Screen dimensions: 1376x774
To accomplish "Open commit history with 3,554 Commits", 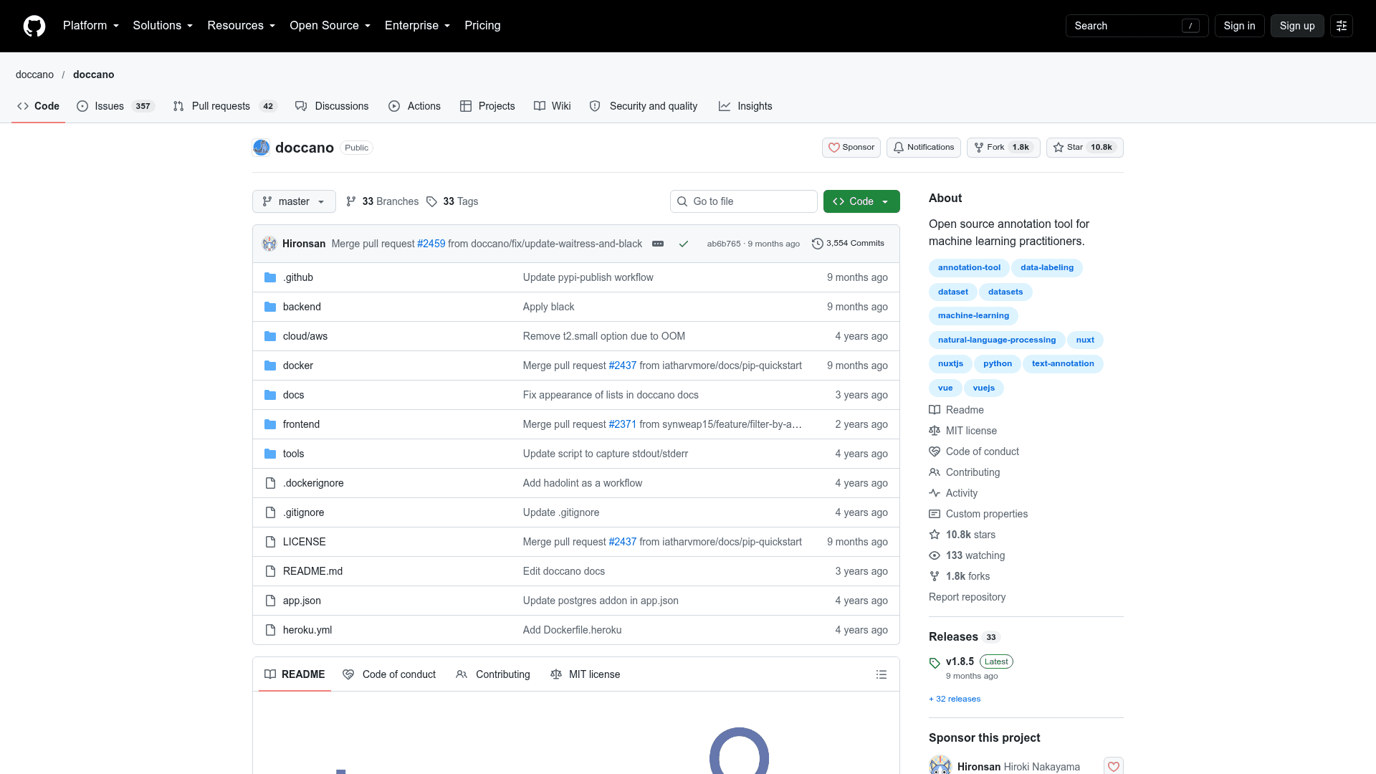I will point(848,244).
